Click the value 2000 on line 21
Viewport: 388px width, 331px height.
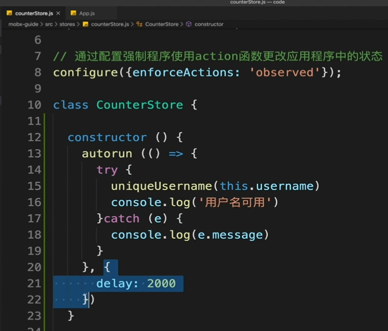(x=161, y=284)
